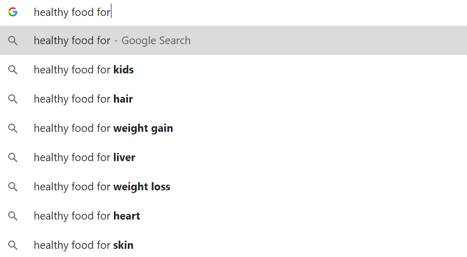Click search icon in highlighted Google Search row

[x=13, y=41]
